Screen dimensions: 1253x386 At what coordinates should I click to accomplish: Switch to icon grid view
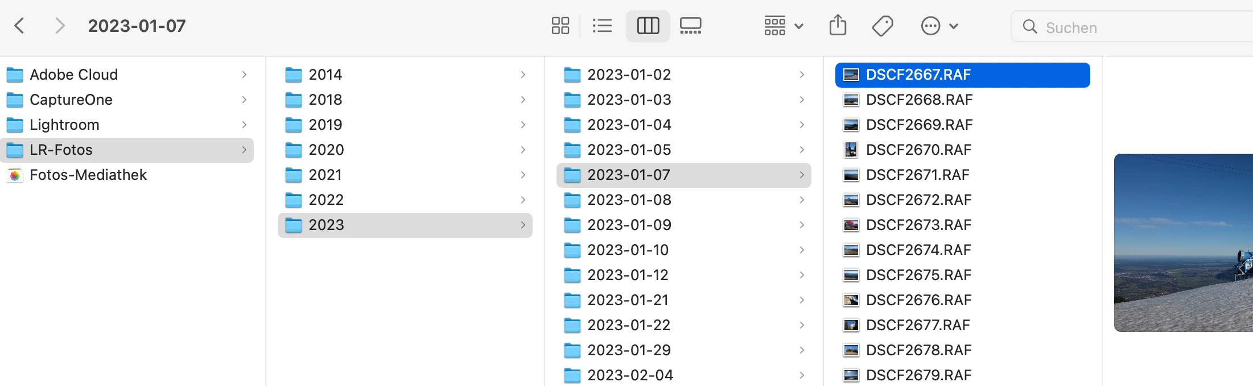pos(560,26)
